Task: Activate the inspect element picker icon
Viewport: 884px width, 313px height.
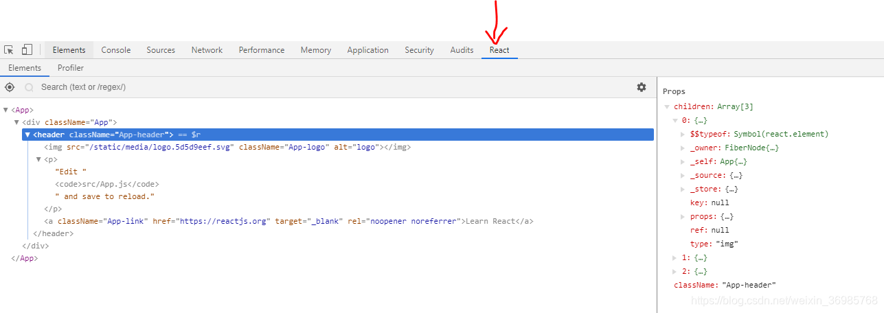Action: [9, 50]
